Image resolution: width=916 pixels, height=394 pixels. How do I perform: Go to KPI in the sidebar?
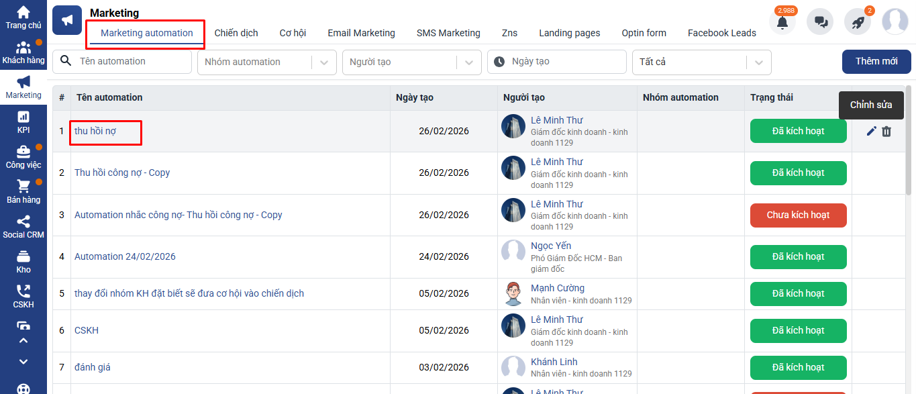tap(23, 122)
